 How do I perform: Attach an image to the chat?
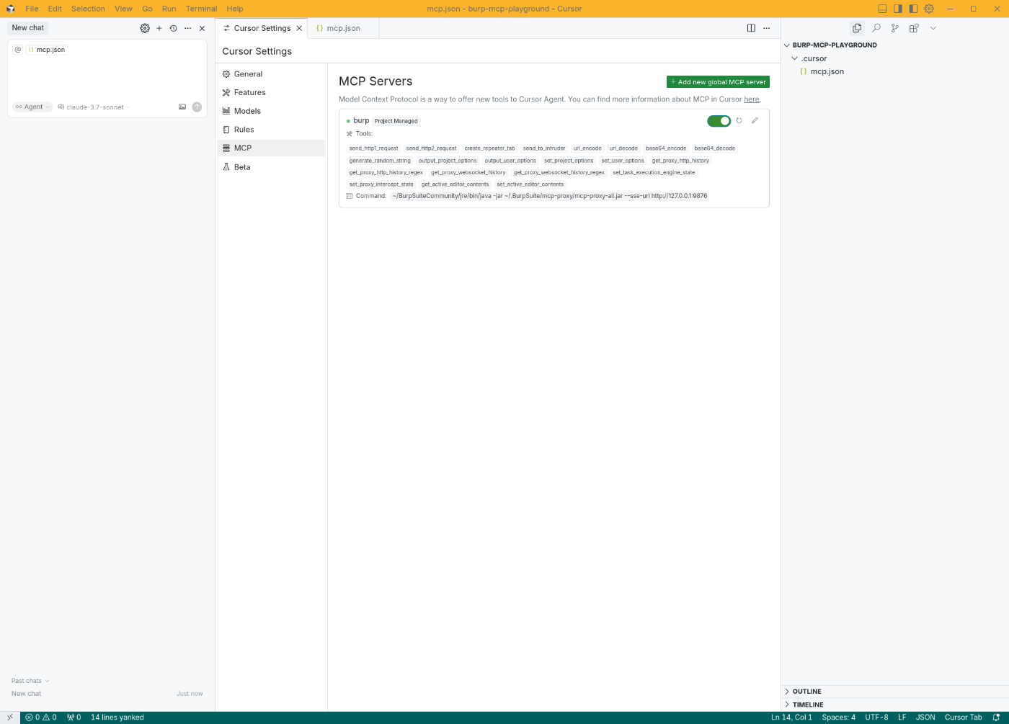click(182, 107)
